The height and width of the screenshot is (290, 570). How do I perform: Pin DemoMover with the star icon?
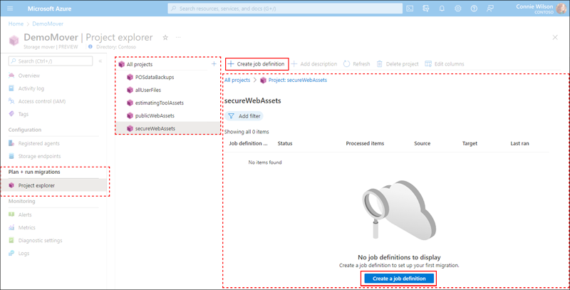click(x=165, y=38)
